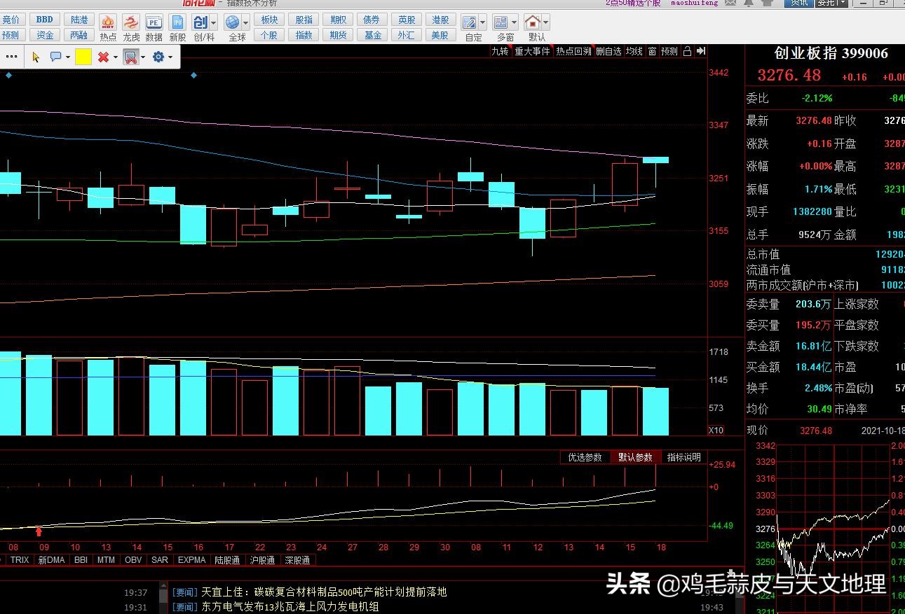Expand the 全球 globe dropdown arrow

pyautogui.click(x=245, y=23)
